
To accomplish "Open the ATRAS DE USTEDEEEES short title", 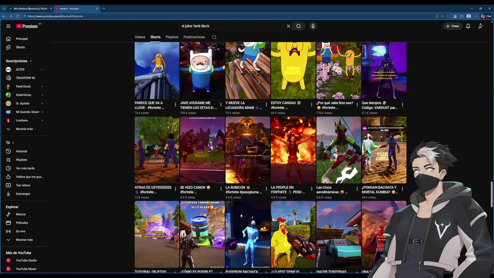I will [x=153, y=190].
